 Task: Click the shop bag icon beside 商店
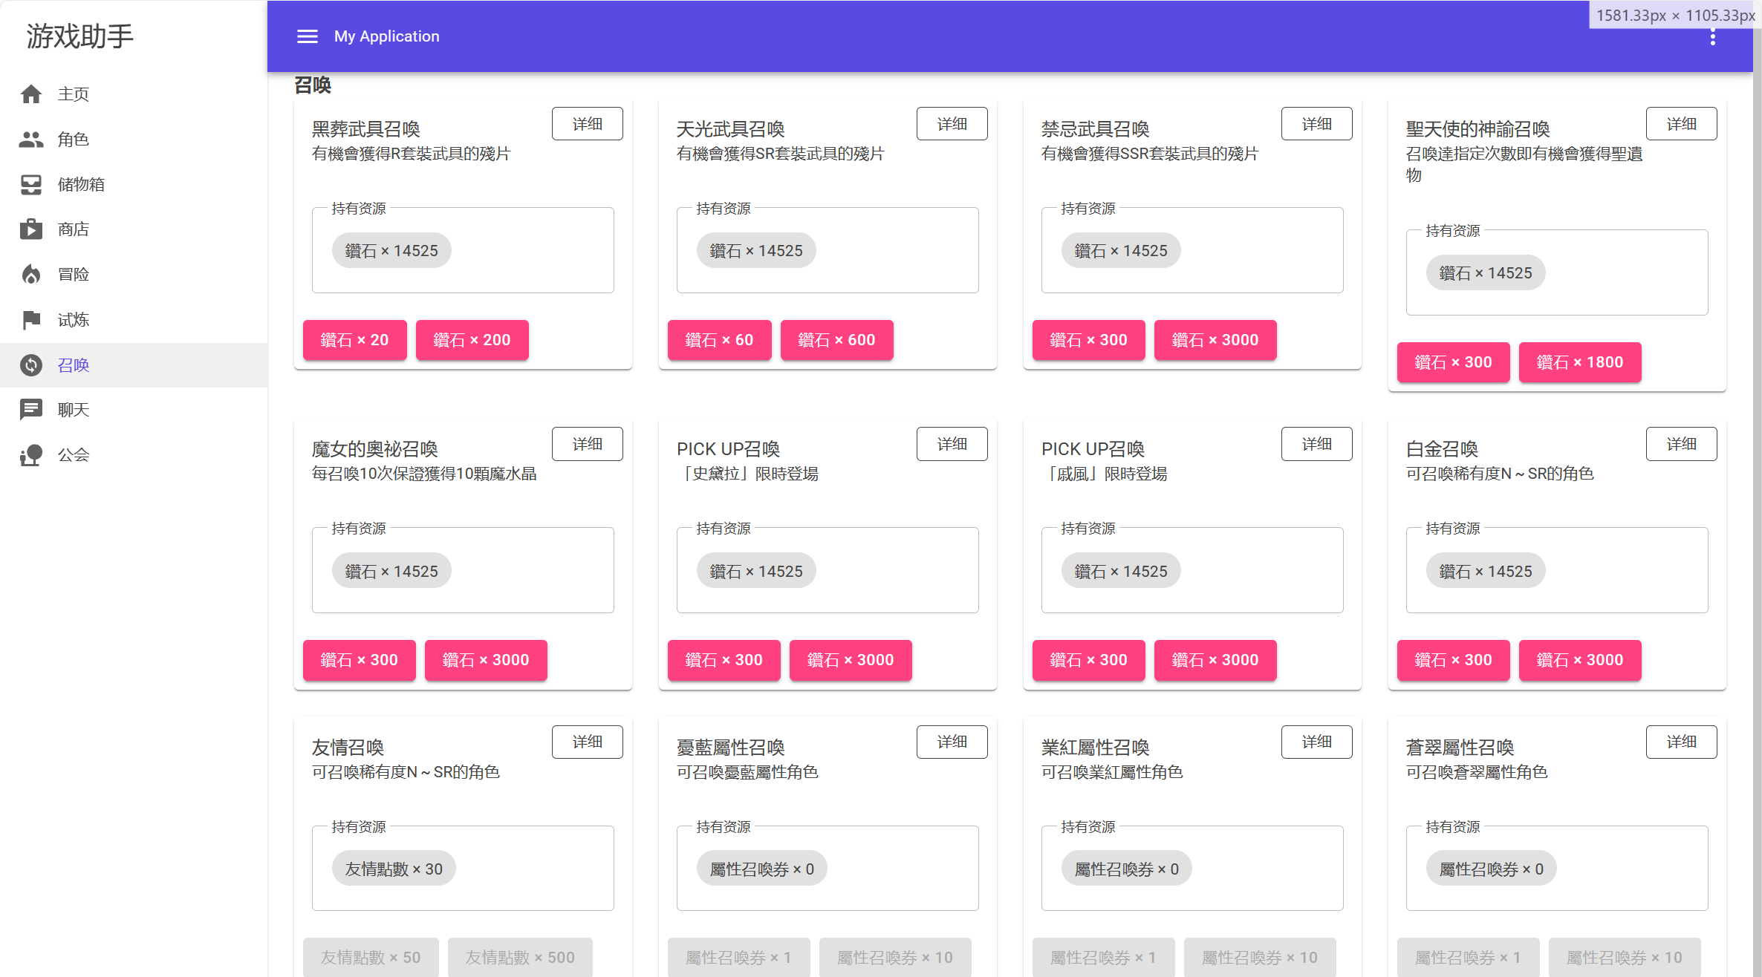pyautogui.click(x=31, y=229)
